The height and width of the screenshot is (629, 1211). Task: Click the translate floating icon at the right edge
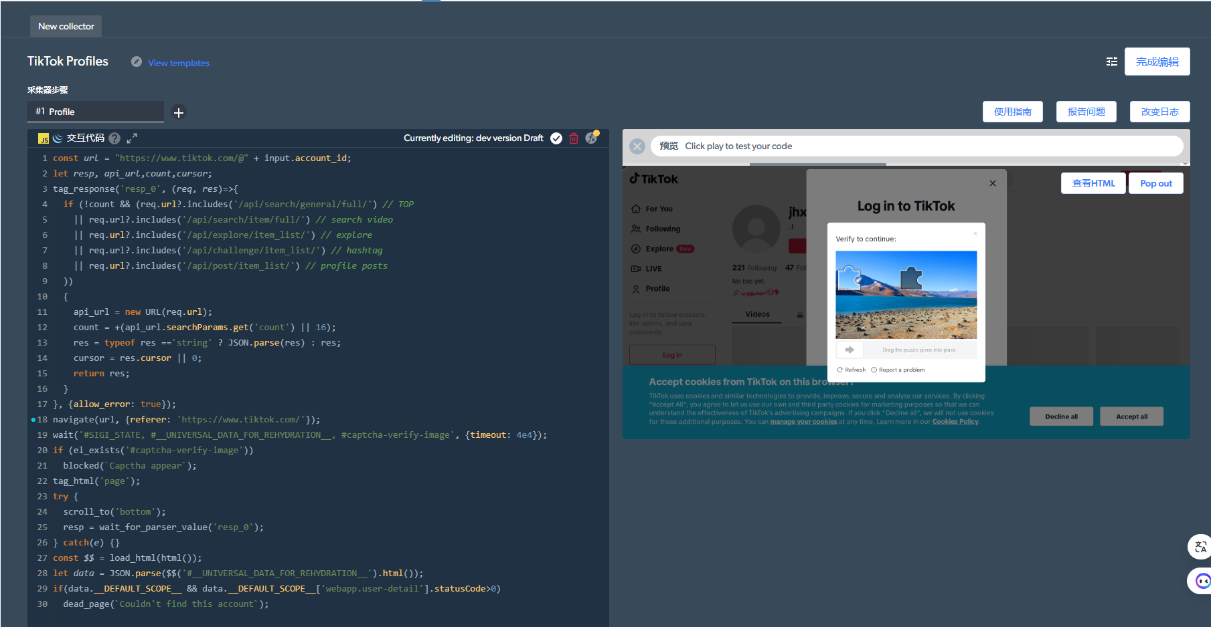(x=1200, y=547)
